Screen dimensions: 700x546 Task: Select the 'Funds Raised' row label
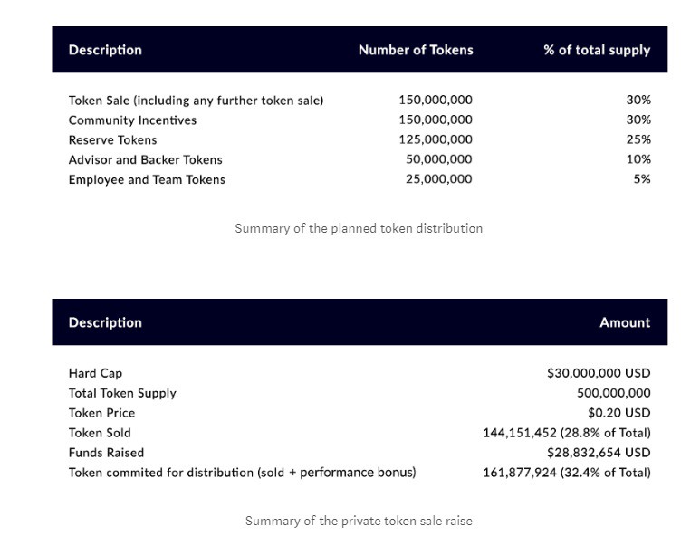pos(106,453)
